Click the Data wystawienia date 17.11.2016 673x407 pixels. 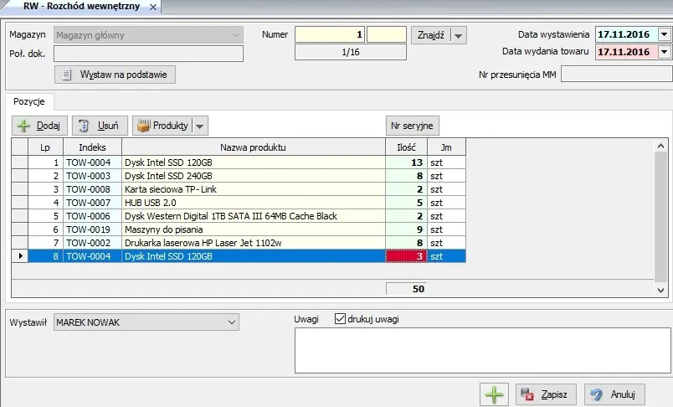[x=627, y=34]
